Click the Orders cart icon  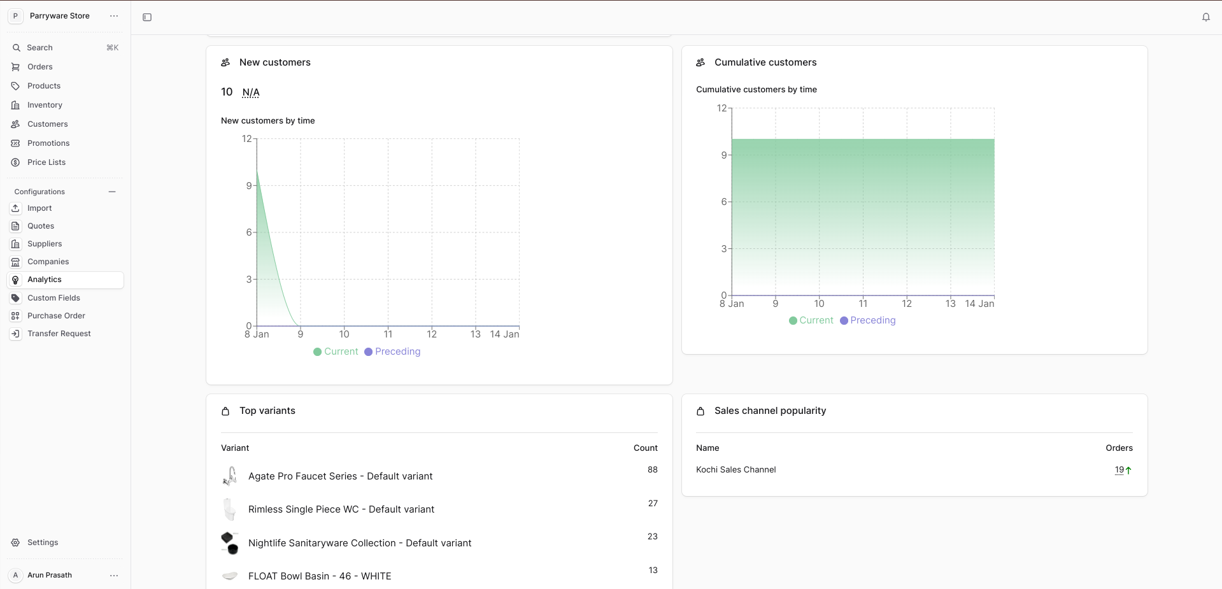tap(16, 67)
